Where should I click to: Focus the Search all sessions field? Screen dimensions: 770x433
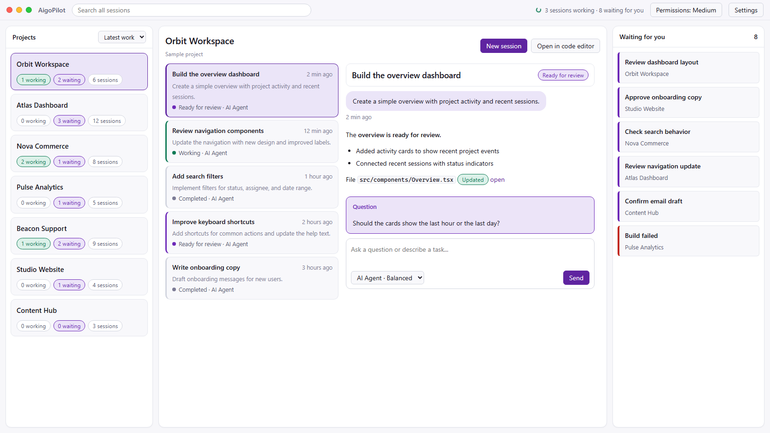[x=192, y=10]
